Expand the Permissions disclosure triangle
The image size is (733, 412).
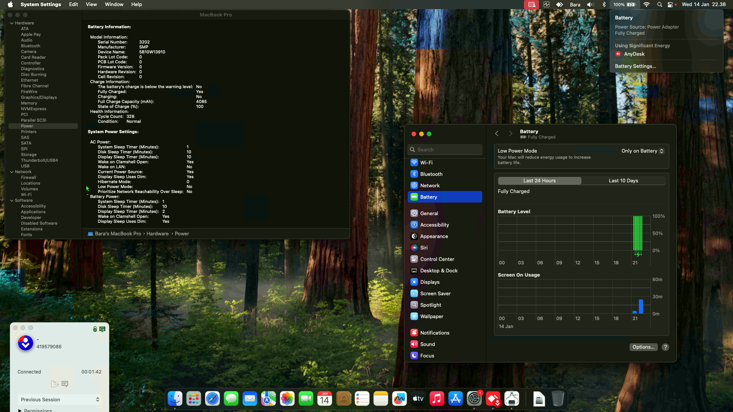pos(20,410)
